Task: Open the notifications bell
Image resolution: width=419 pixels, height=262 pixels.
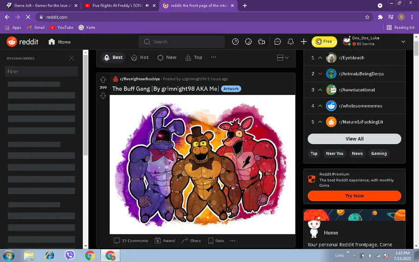Action: (x=291, y=42)
